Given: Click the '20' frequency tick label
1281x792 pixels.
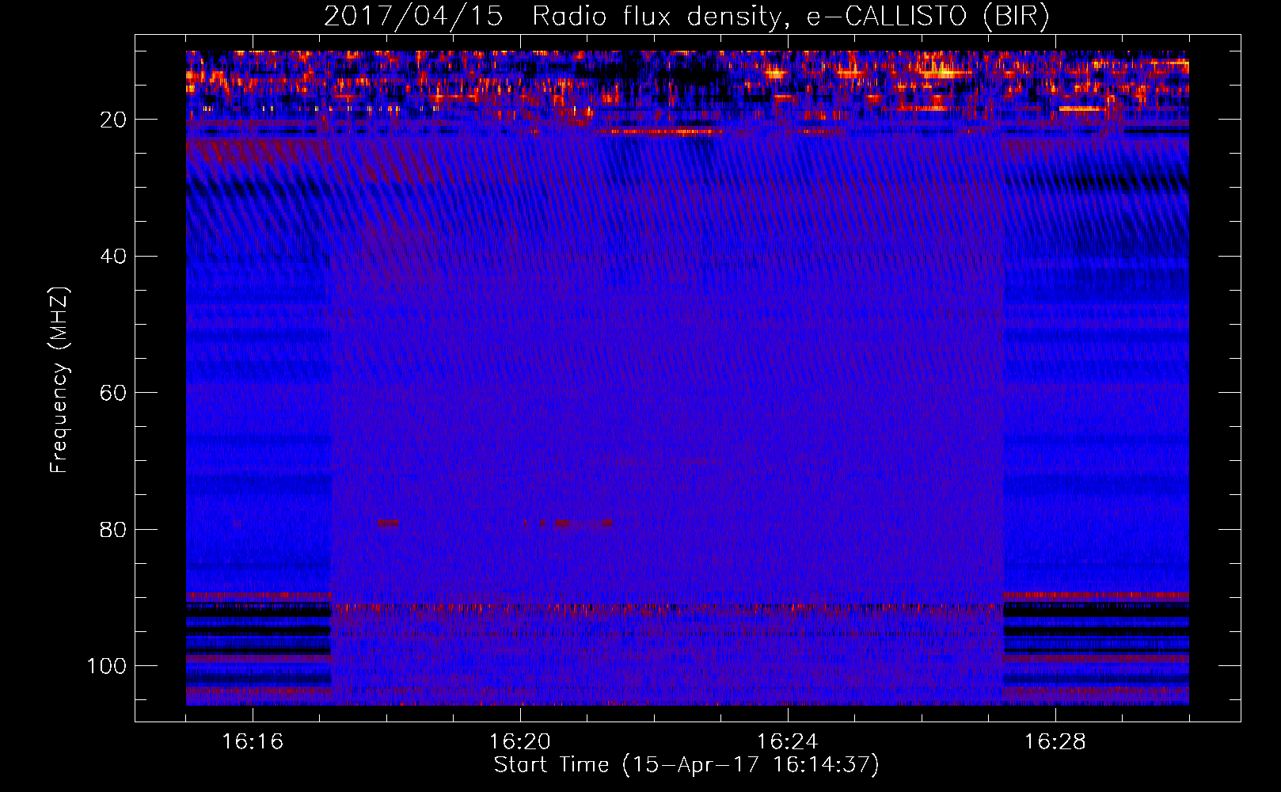Looking at the screenshot, I should tap(114, 120).
